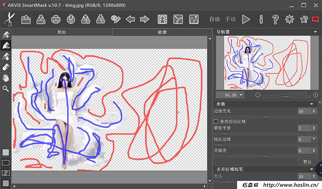Select the hand pan tool
322x189 pixels.
pyautogui.click(x=6, y=78)
